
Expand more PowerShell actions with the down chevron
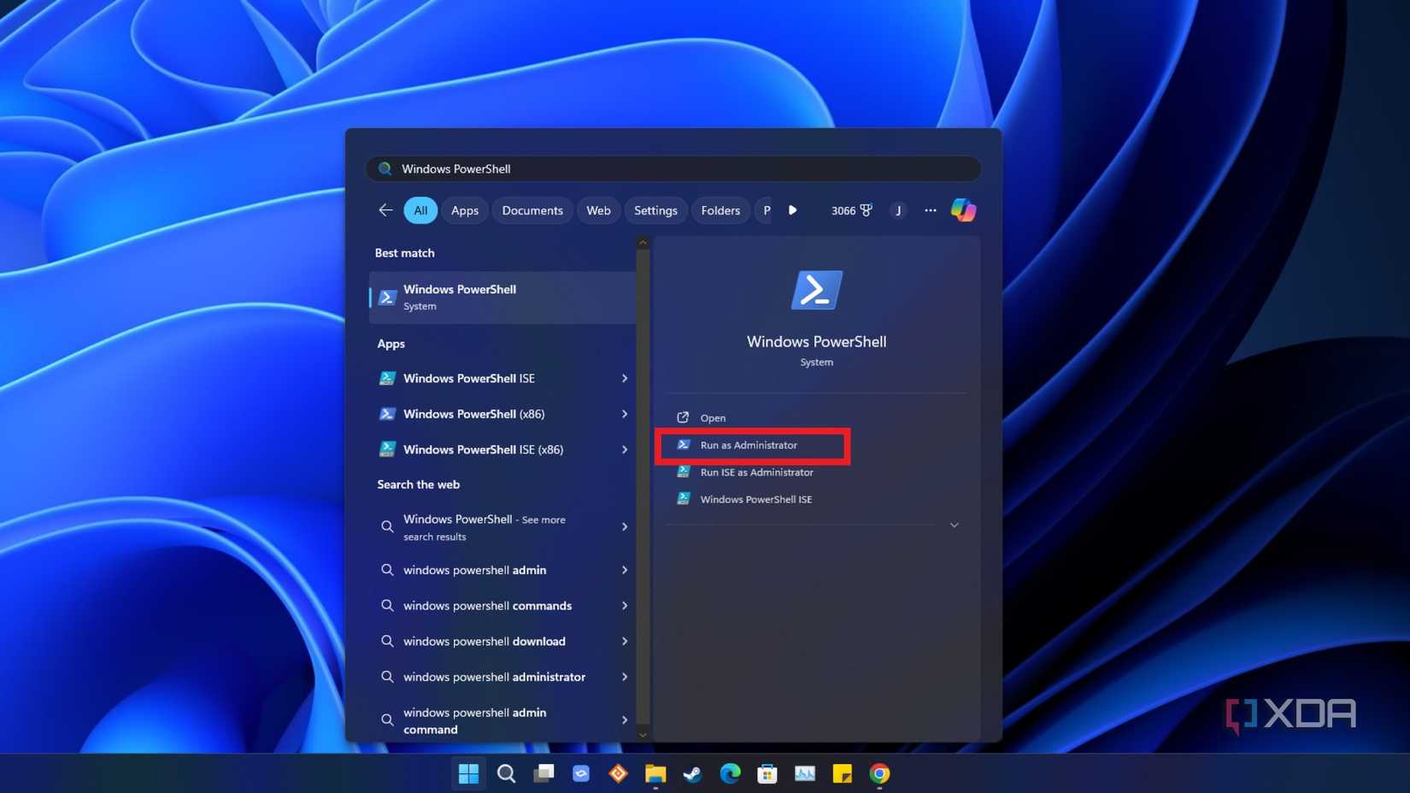[x=954, y=525]
